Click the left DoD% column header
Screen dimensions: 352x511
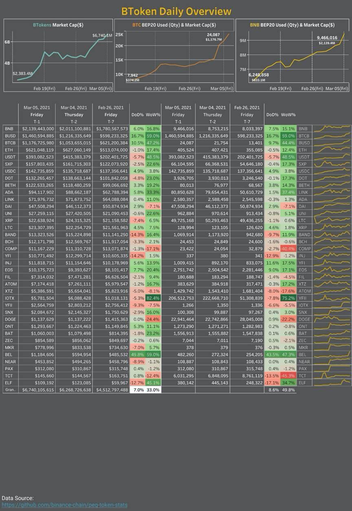(x=137, y=115)
